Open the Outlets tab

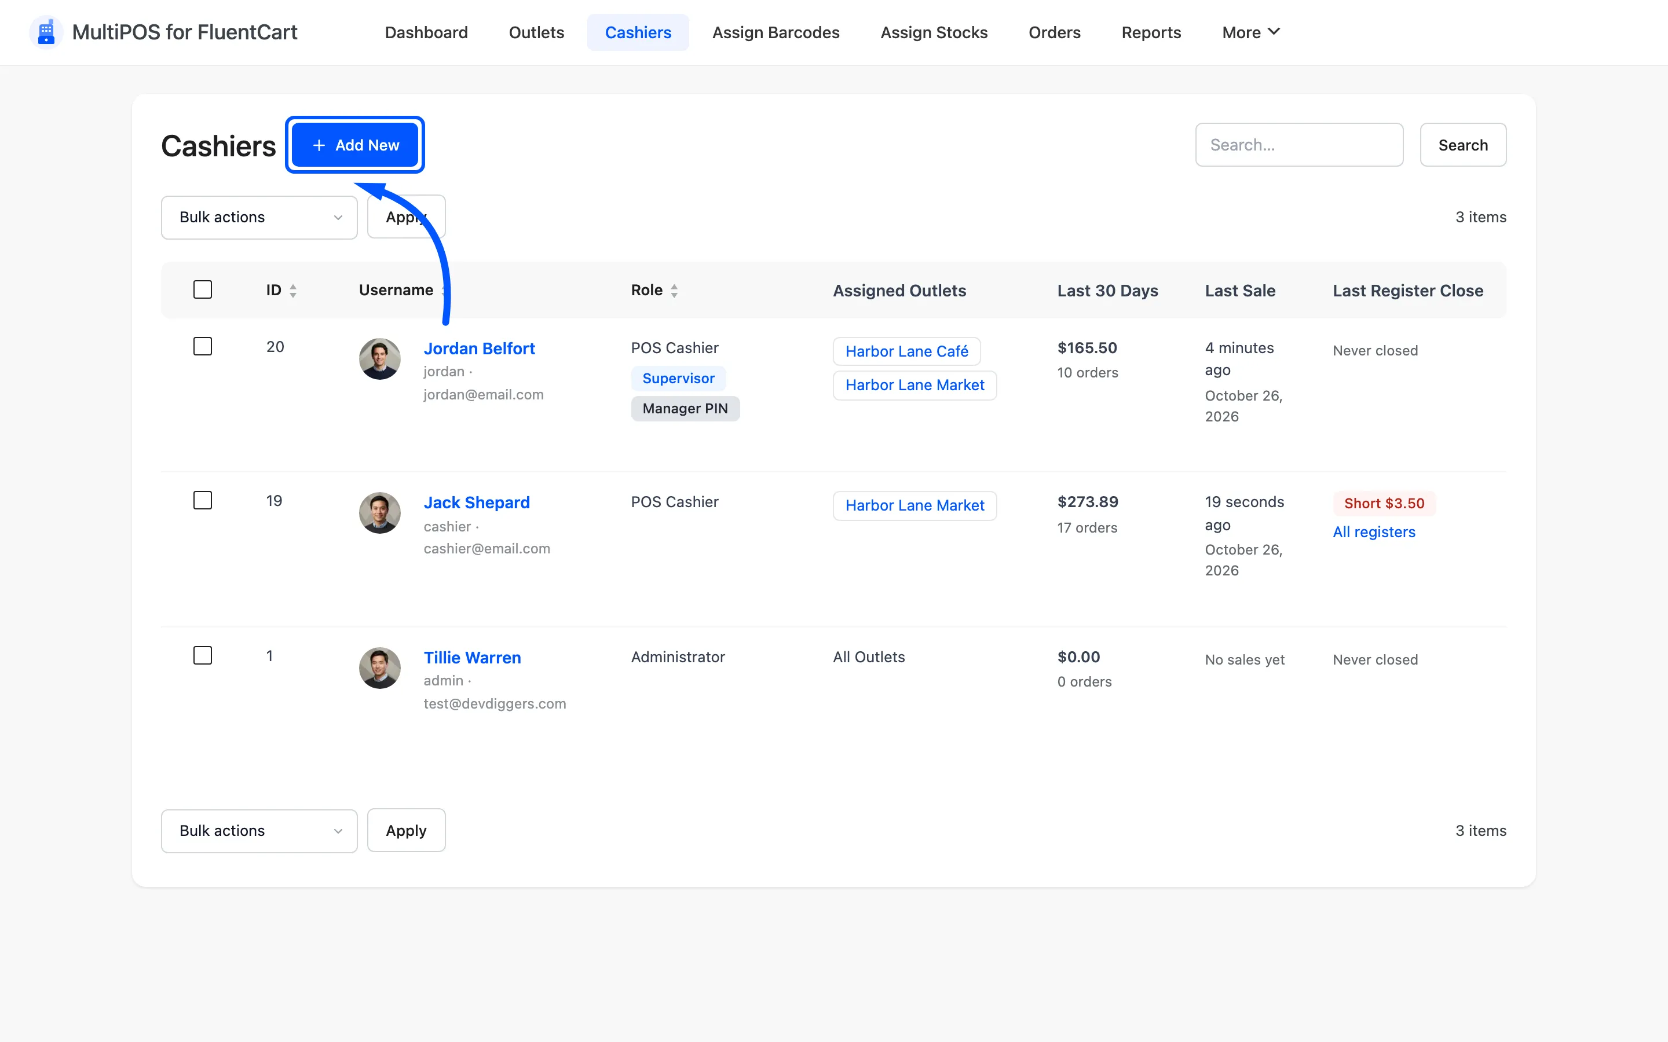coord(536,32)
